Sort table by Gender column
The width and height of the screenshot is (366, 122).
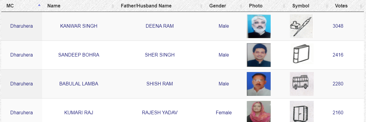pos(218,6)
